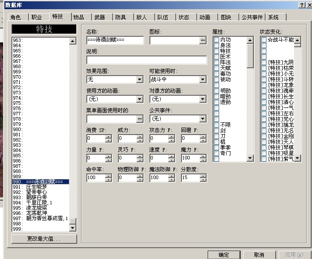Switch to the 状态 tab
The width and height of the screenshot is (312, 259).
(x=186, y=17)
